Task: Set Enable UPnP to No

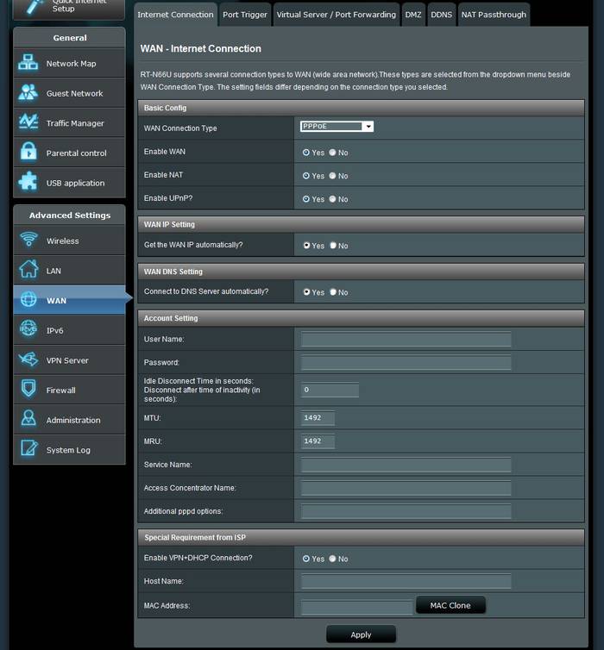Action: point(333,199)
